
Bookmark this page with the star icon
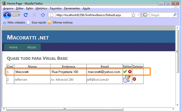[133, 15]
